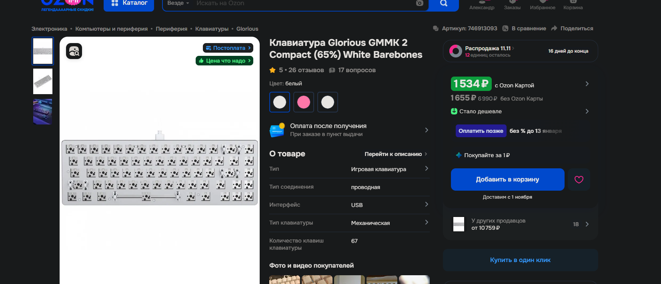The height and width of the screenshot is (284, 661).
Task: Open the Везде search scope dropdown
Action: point(178,3)
